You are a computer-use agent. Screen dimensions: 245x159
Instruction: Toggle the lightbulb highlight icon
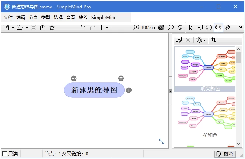click(x=180, y=27)
